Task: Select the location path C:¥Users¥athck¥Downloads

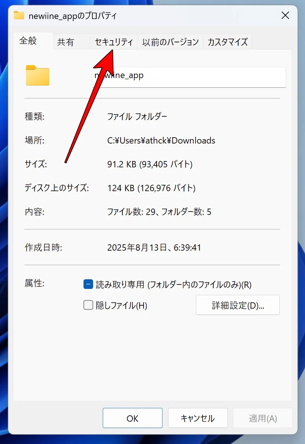Action: coord(161,141)
